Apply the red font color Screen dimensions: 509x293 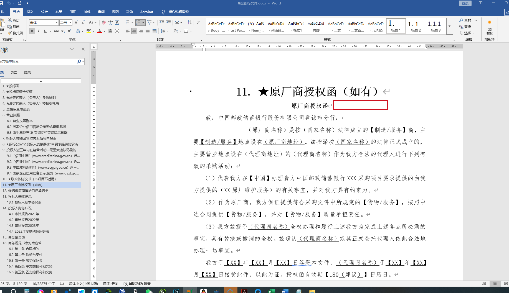click(100, 31)
